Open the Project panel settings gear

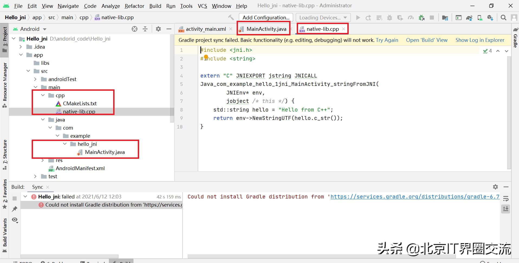pos(158,29)
